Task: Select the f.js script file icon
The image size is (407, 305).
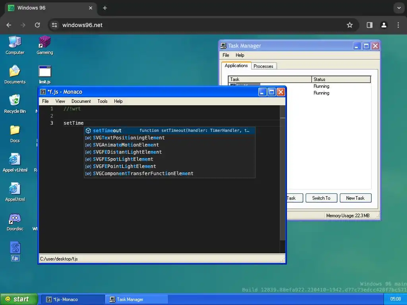Action: [x=15, y=251]
